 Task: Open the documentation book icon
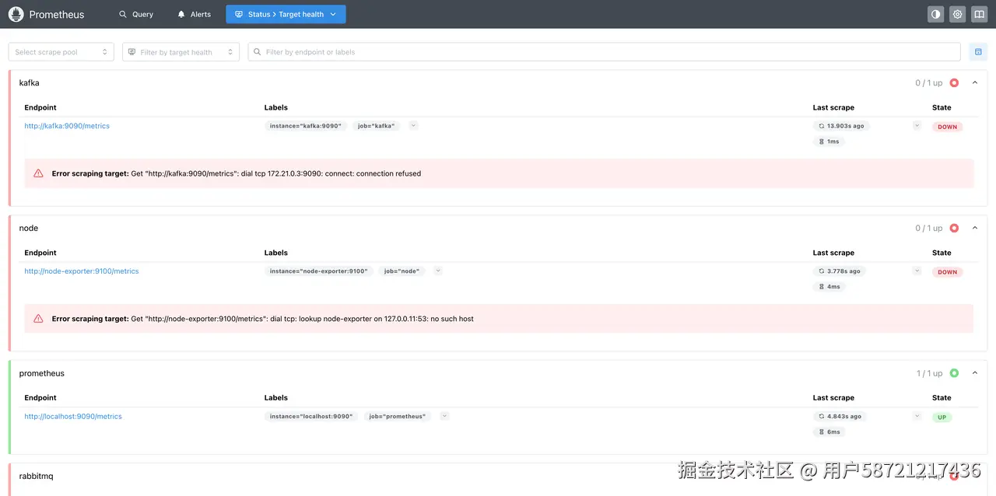[x=979, y=14]
